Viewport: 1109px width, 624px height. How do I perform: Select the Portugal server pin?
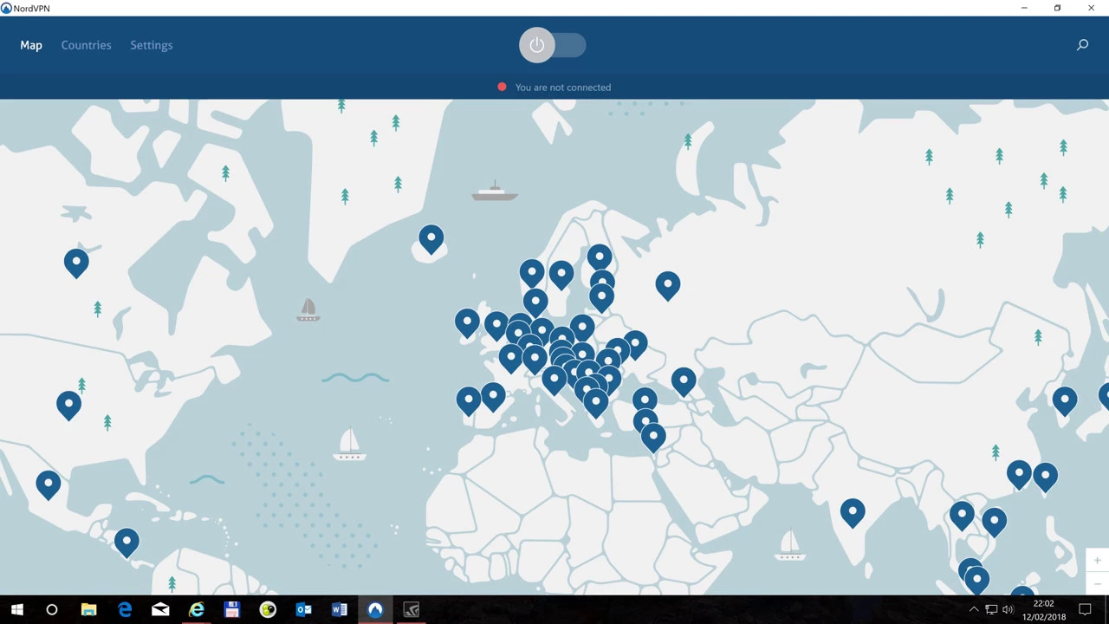[x=469, y=400]
